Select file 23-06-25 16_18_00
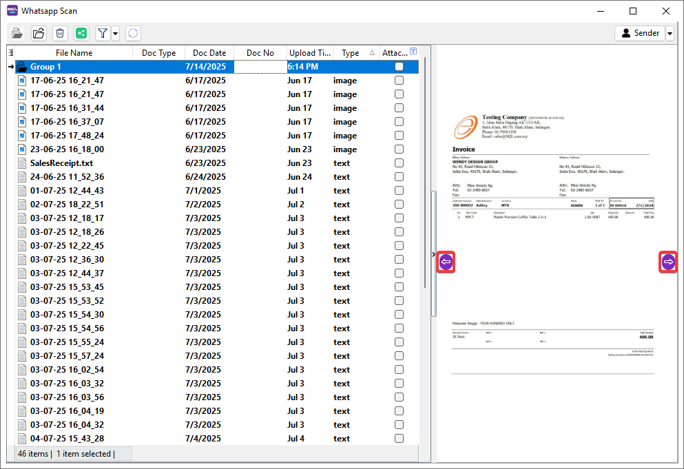 67,149
